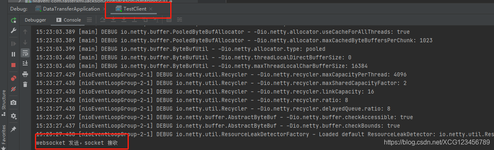Screen dimensions: 494x150
Task: Click the buffer.checkBounds: true log line
Action: pyautogui.click(x=218, y=126)
